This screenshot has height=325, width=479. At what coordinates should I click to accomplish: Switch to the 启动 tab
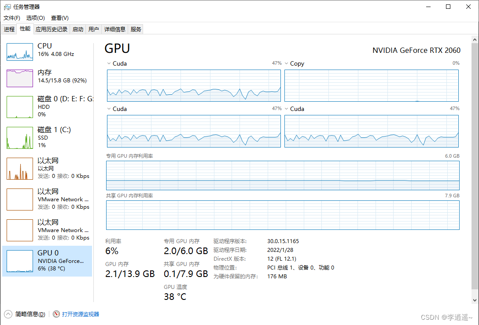[78, 30]
